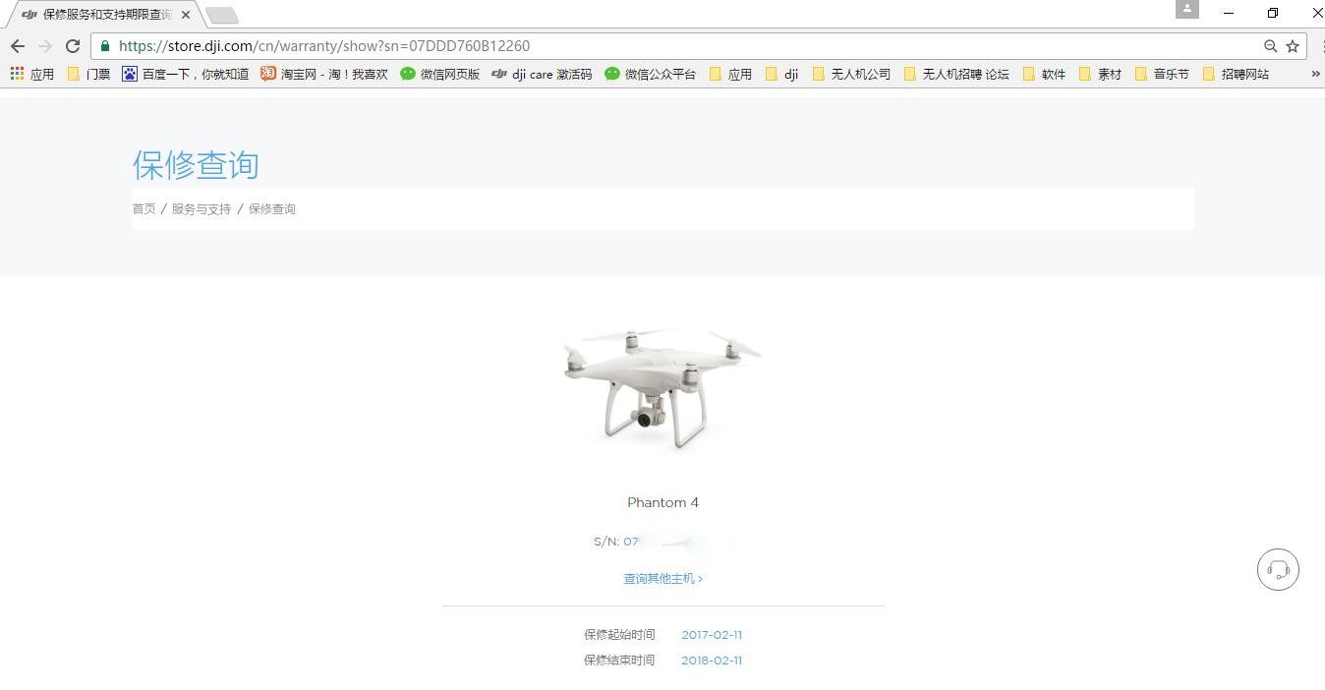Open the Baidu bookmark

tap(185, 74)
